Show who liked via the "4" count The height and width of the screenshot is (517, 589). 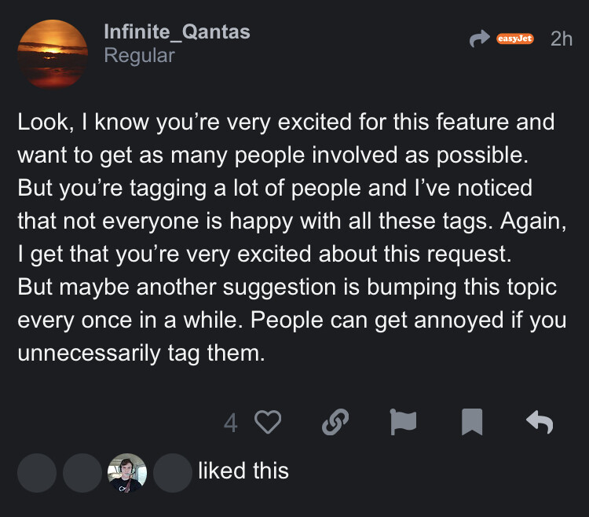point(230,423)
